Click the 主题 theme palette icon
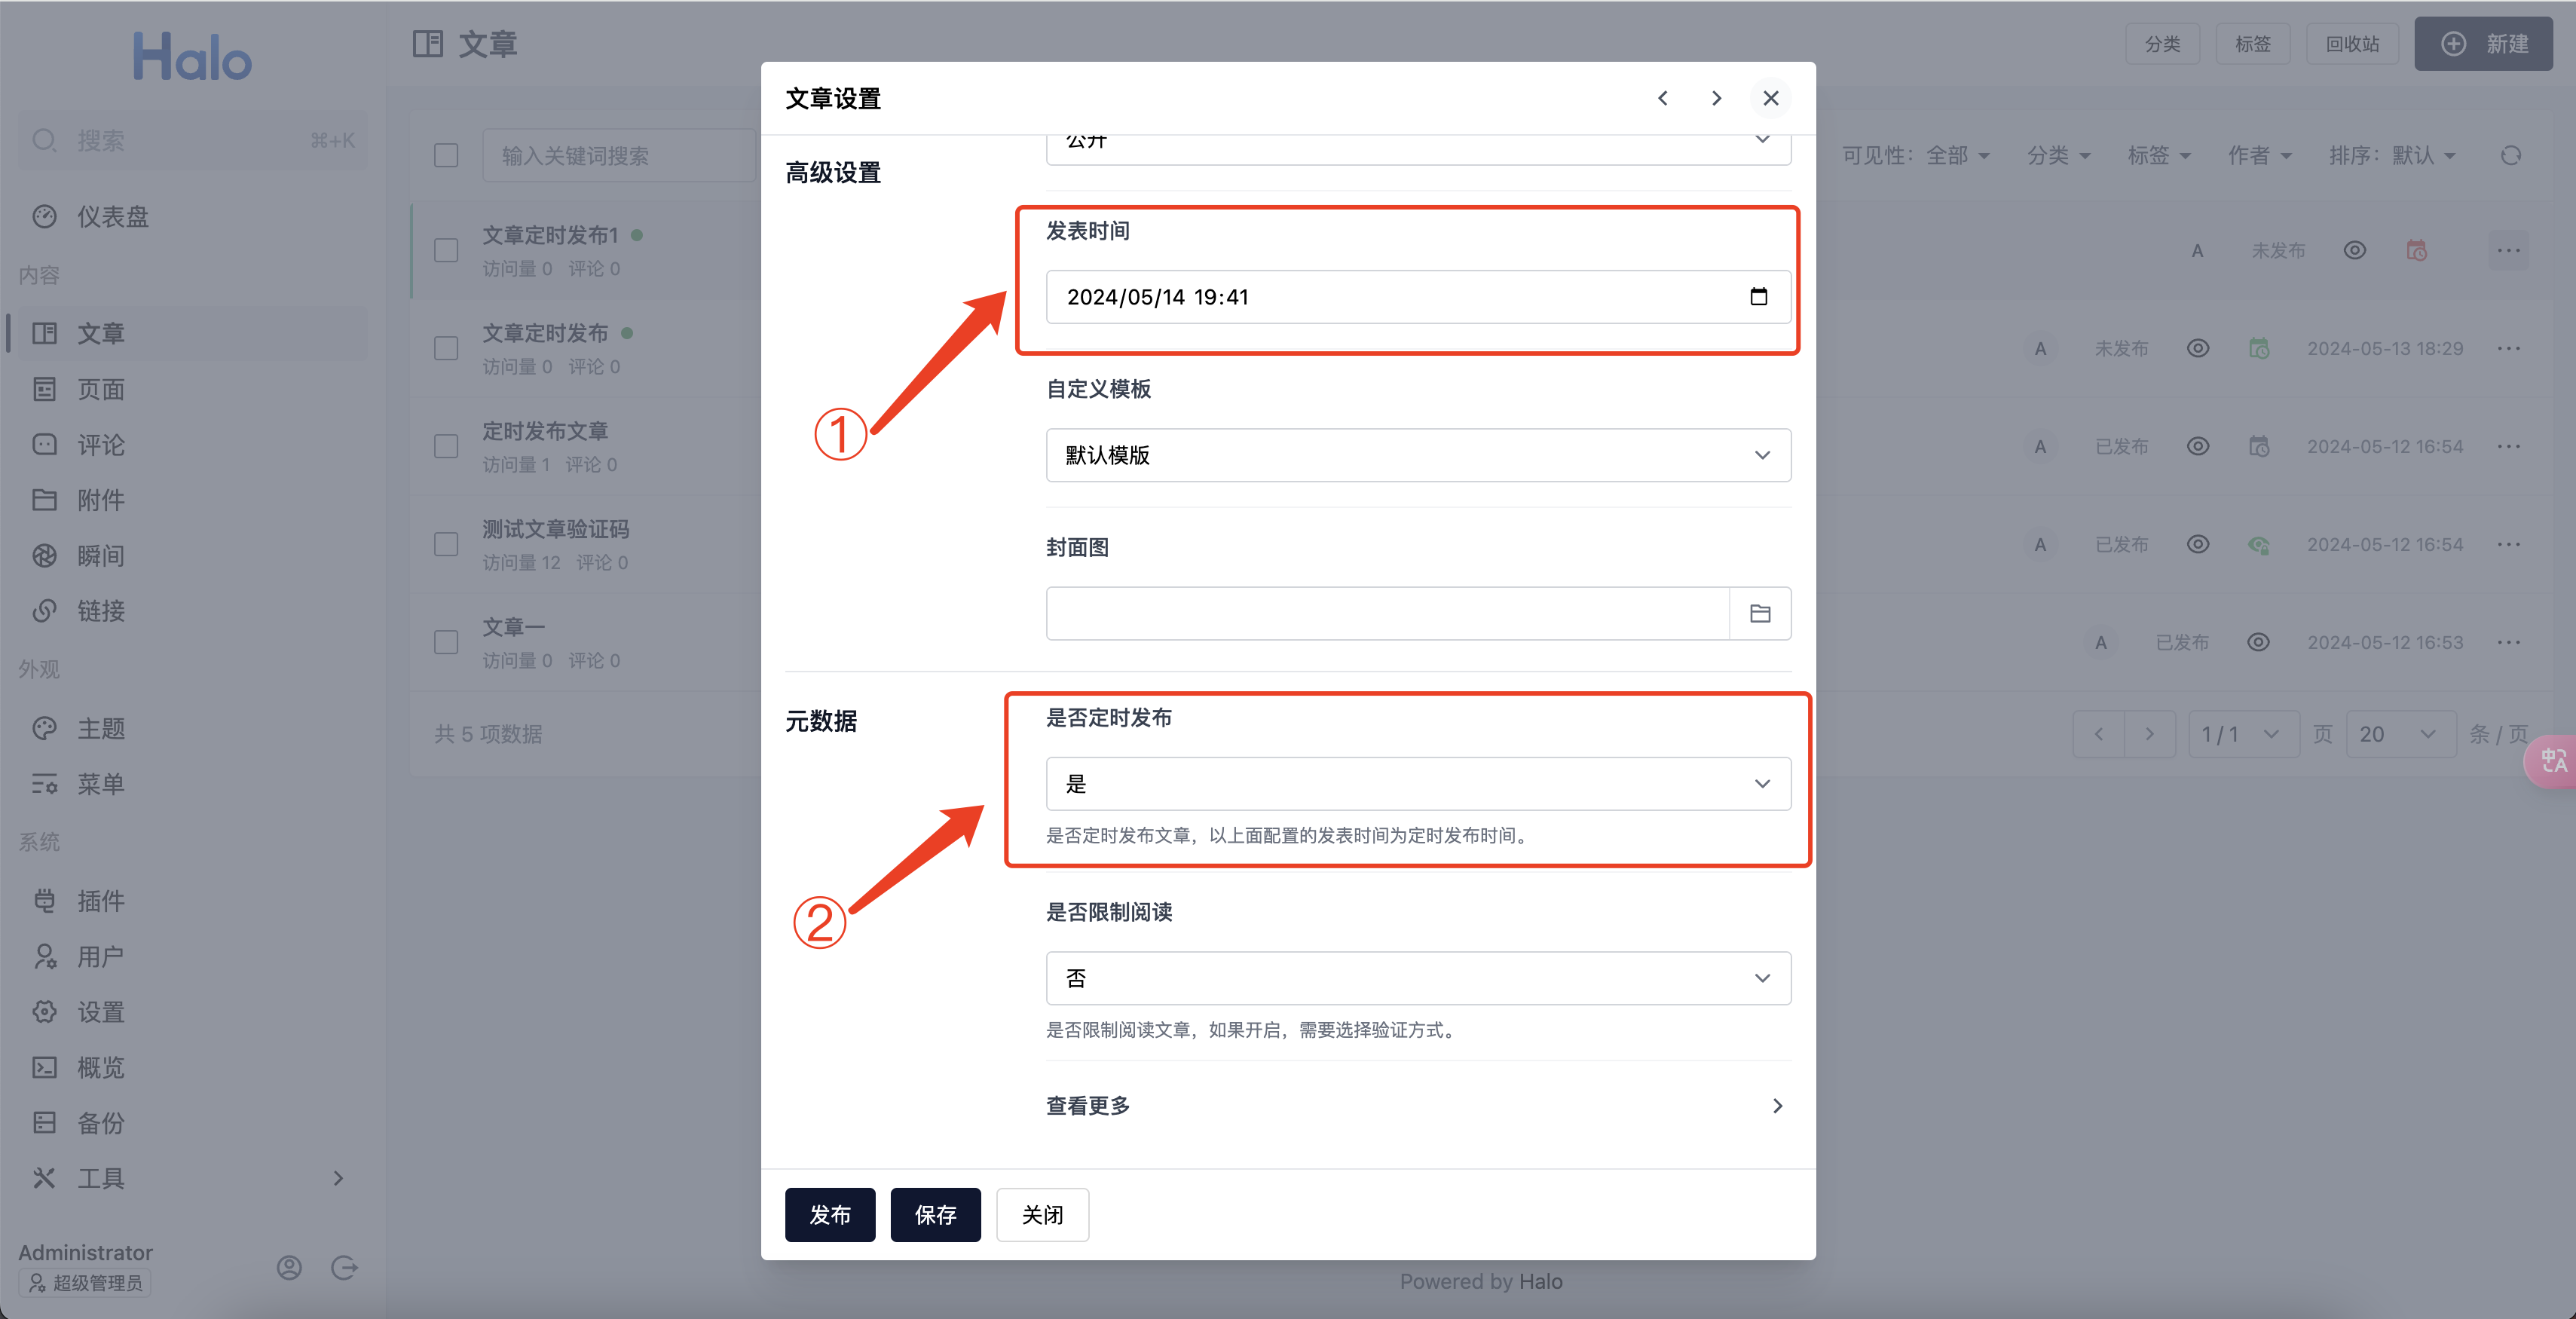This screenshot has height=1319, width=2576. click(x=44, y=729)
